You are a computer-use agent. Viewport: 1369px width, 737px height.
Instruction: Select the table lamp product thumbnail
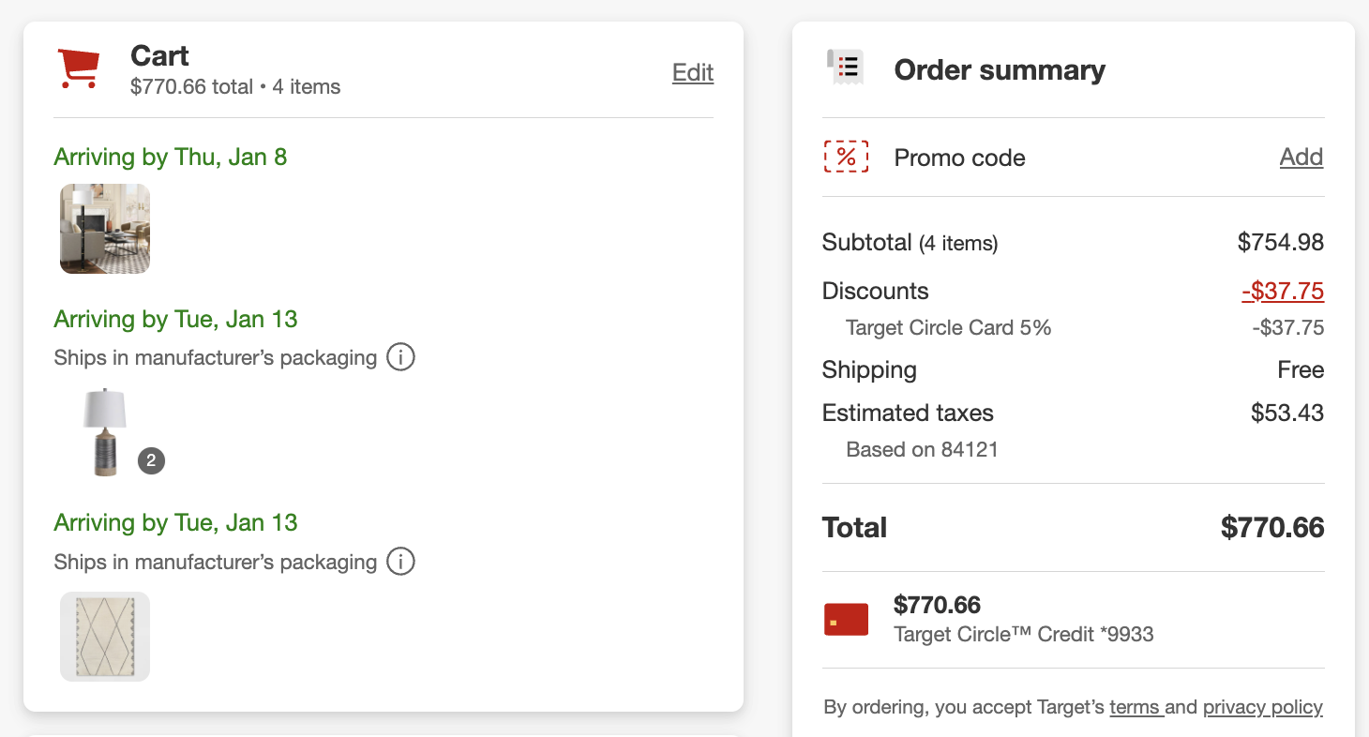[x=104, y=431]
